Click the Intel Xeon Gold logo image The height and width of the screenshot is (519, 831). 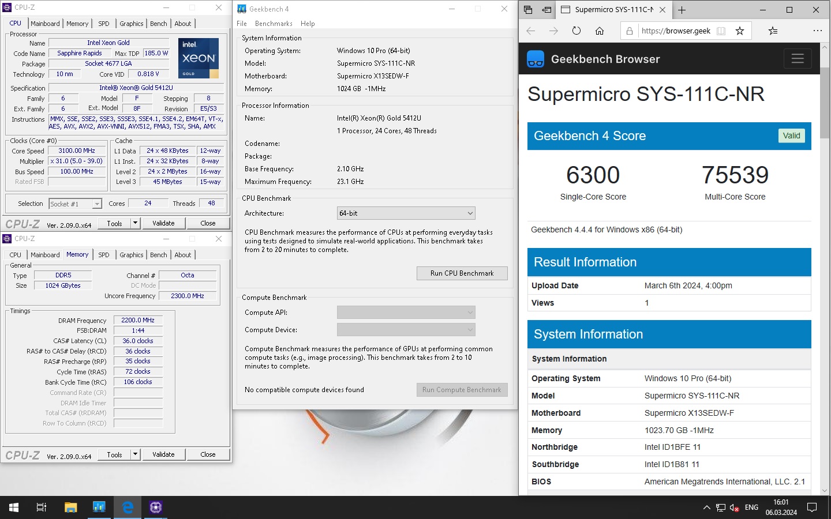[198, 58]
